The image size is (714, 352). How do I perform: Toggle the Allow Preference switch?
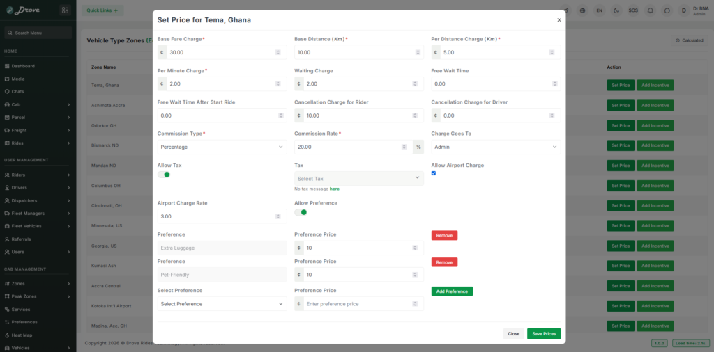pyautogui.click(x=301, y=212)
